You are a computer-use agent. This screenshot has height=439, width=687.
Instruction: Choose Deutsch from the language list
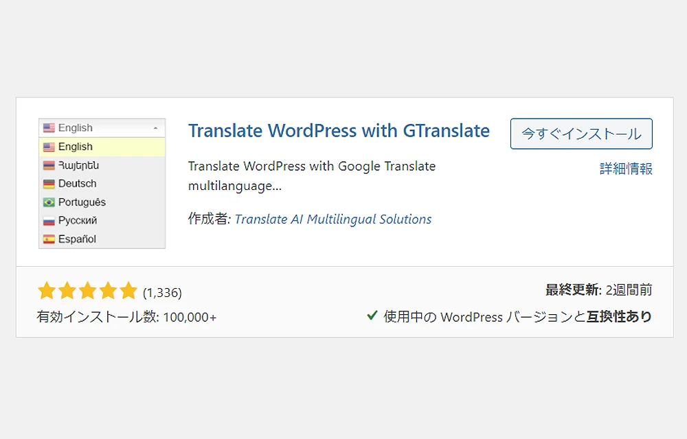click(x=102, y=184)
